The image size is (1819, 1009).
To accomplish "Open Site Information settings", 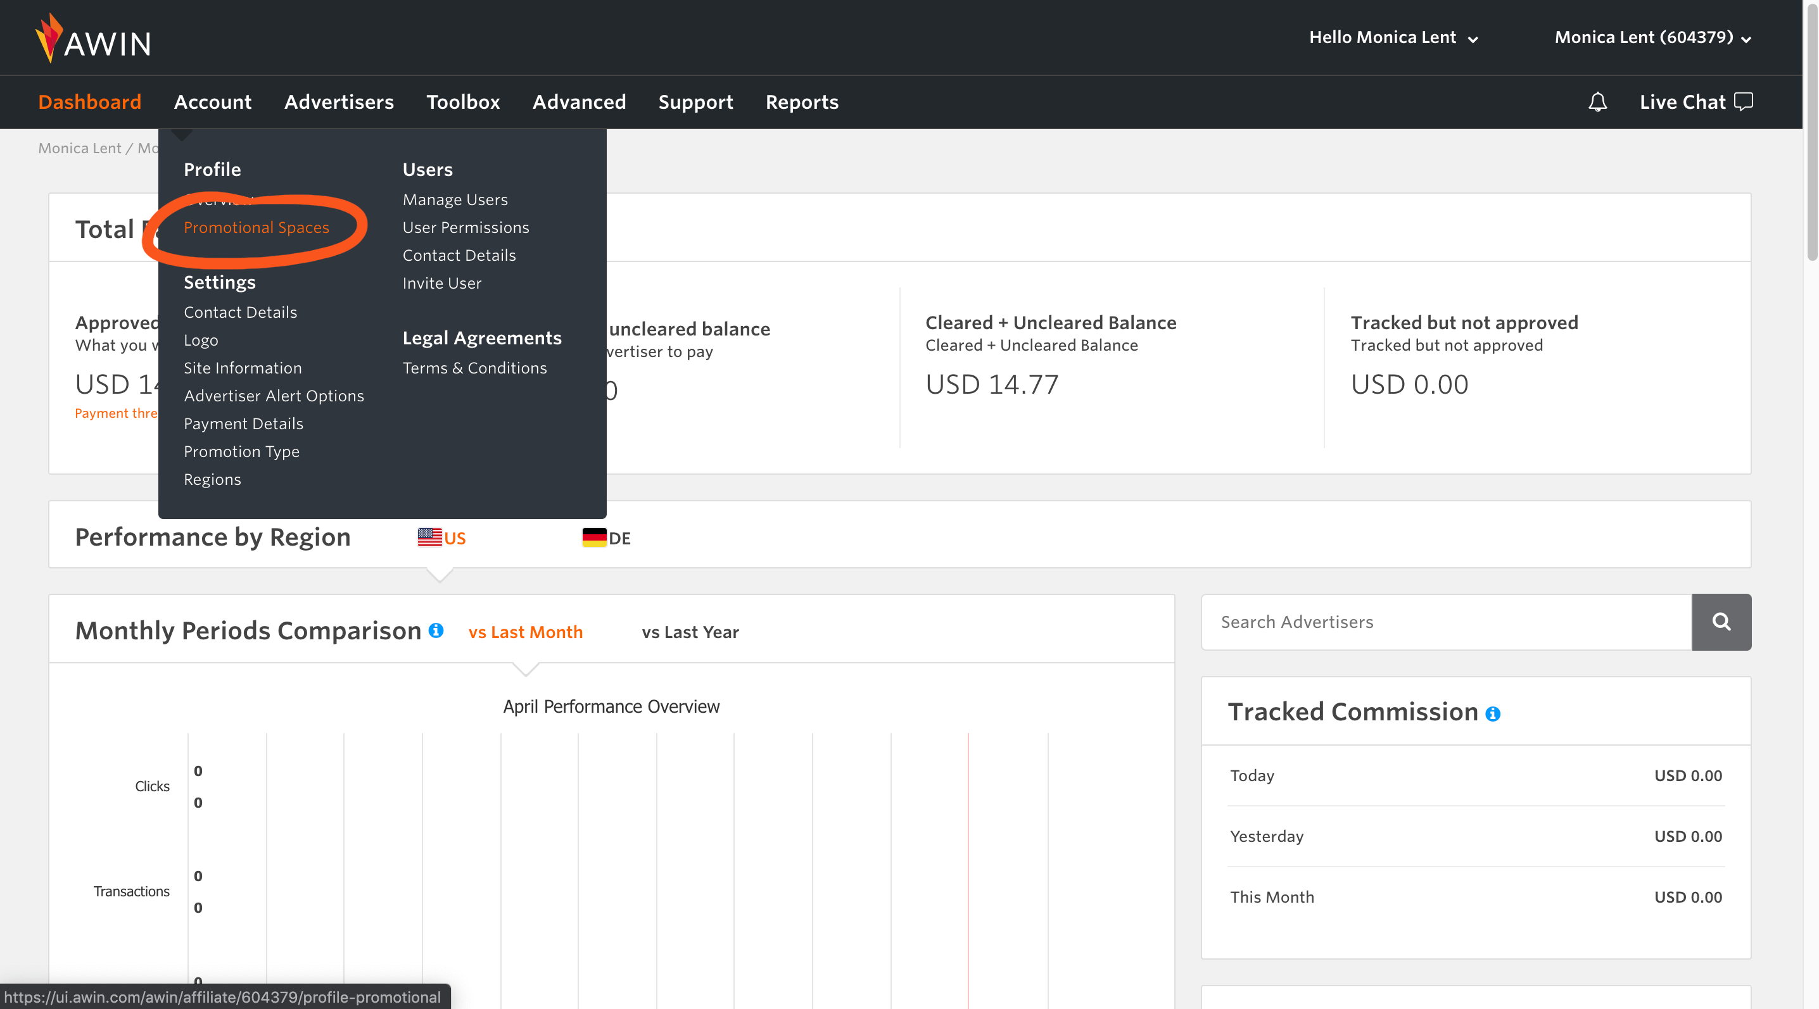I will coord(243,368).
